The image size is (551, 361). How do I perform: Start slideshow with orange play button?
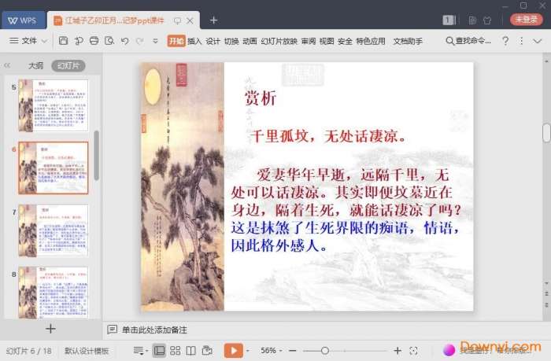pyautogui.click(x=233, y=351)
